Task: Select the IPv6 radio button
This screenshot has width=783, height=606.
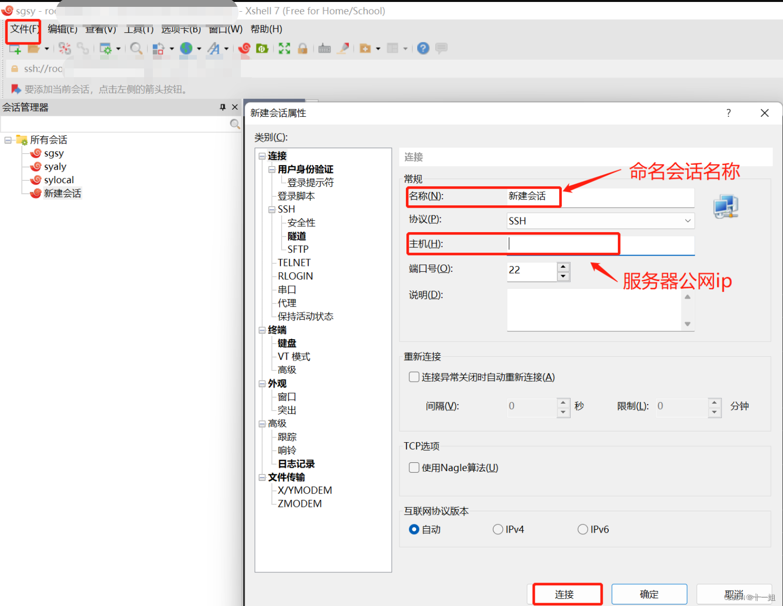Action: pyautogui.click(x=583, y=529)
